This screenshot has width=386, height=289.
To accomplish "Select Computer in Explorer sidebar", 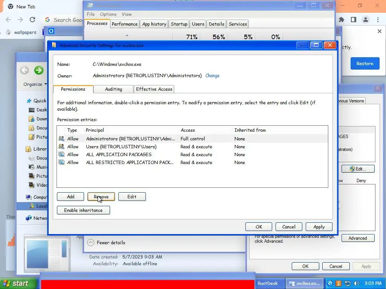I will point(37,197).
